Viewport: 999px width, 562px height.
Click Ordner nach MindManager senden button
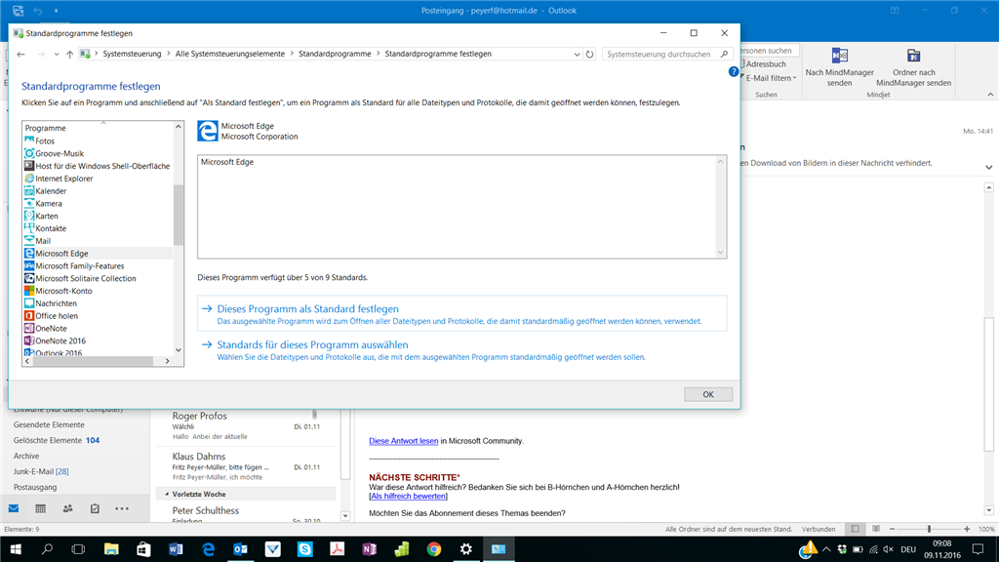[913, 67]
